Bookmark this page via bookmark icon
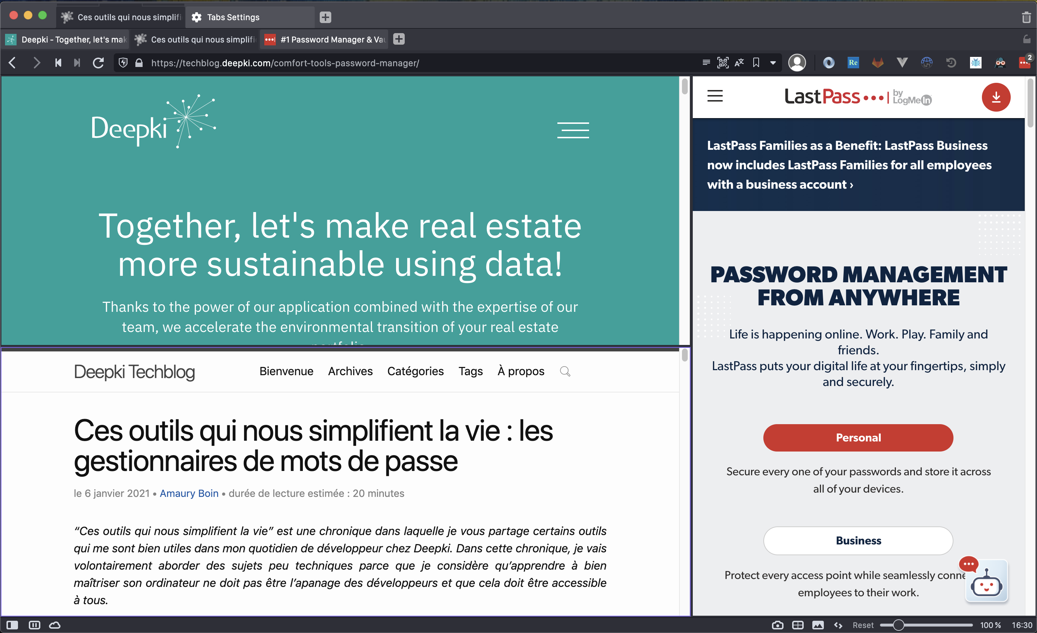1037x633 pixels. 756,63
